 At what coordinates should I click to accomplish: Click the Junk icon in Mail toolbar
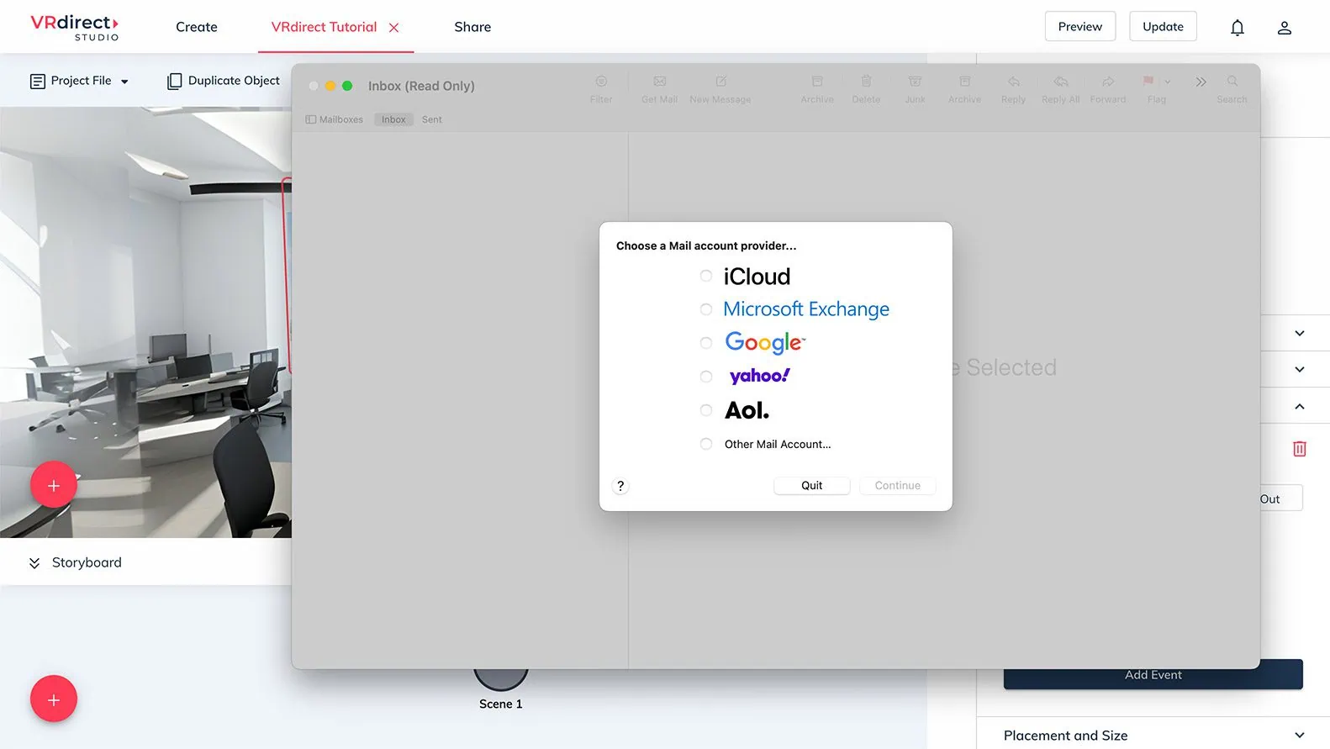tap(915, 82)
